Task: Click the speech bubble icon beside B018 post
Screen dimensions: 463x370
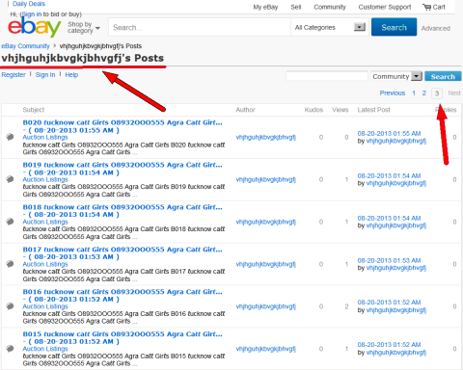Action: click(x=10, y=222)
